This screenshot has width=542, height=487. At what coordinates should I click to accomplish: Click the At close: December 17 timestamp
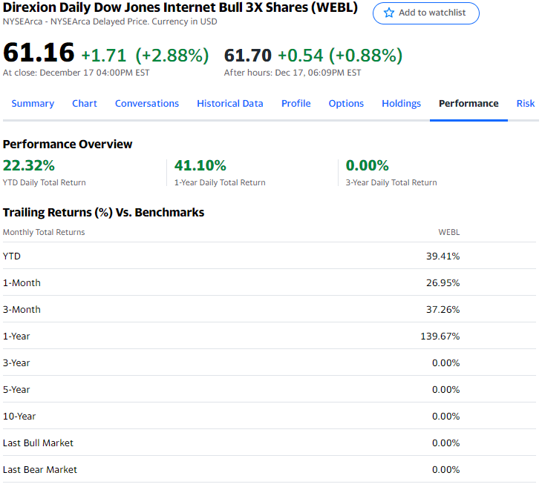76,73
